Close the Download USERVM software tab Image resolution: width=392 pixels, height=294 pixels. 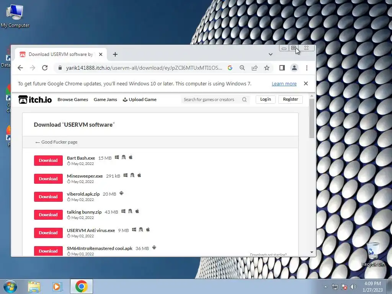pyautogui.click(x=101, y=54)
